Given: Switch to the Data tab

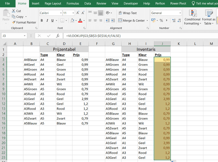Looking at the screenshot, I should [x=87, y=4].
